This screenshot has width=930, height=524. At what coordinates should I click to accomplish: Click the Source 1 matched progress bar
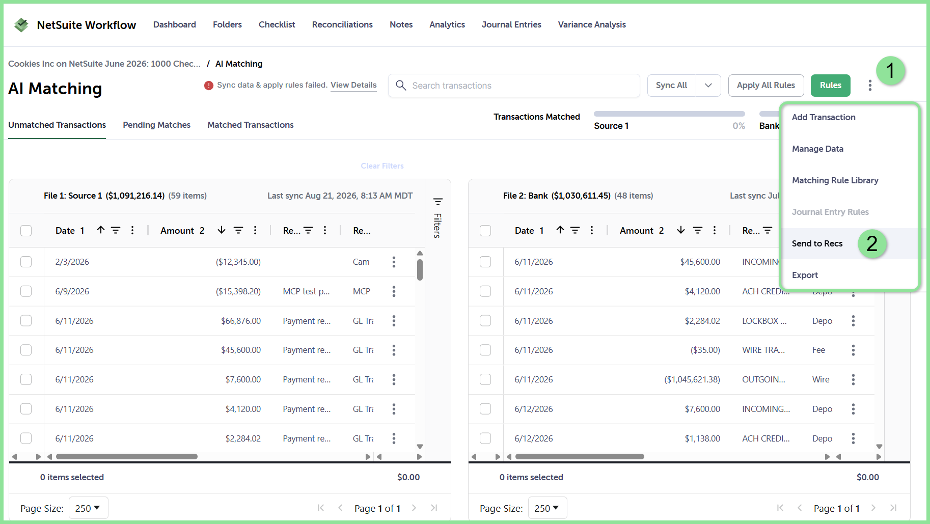(669, 114)
